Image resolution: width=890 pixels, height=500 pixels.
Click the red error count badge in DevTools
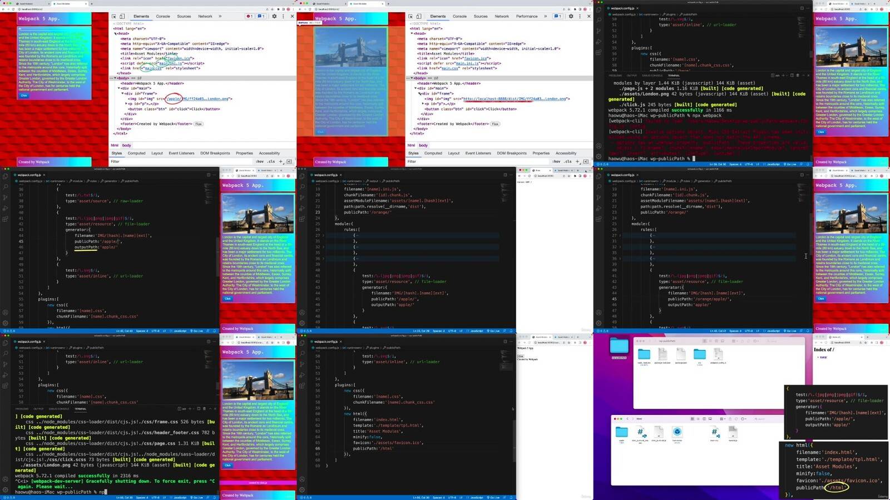[x=249, y=16]
